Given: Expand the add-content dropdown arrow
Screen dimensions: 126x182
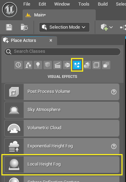Looking at the screenshot, I should click(x=111, y=27).
